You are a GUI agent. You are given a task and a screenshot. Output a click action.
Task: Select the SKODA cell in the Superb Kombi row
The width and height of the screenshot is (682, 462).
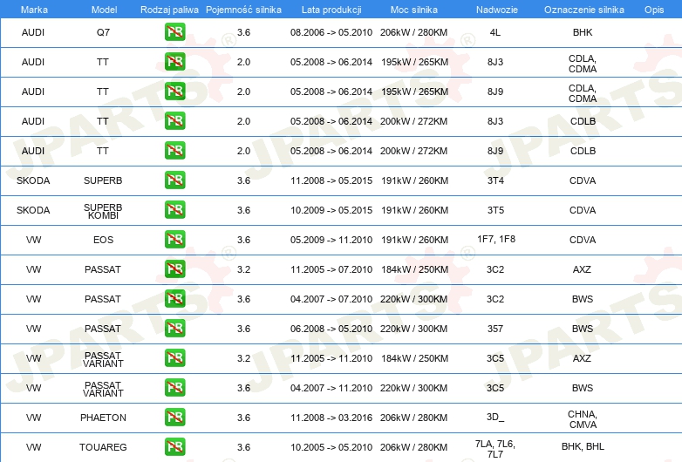pyautogui.click(x=33, y=210)
